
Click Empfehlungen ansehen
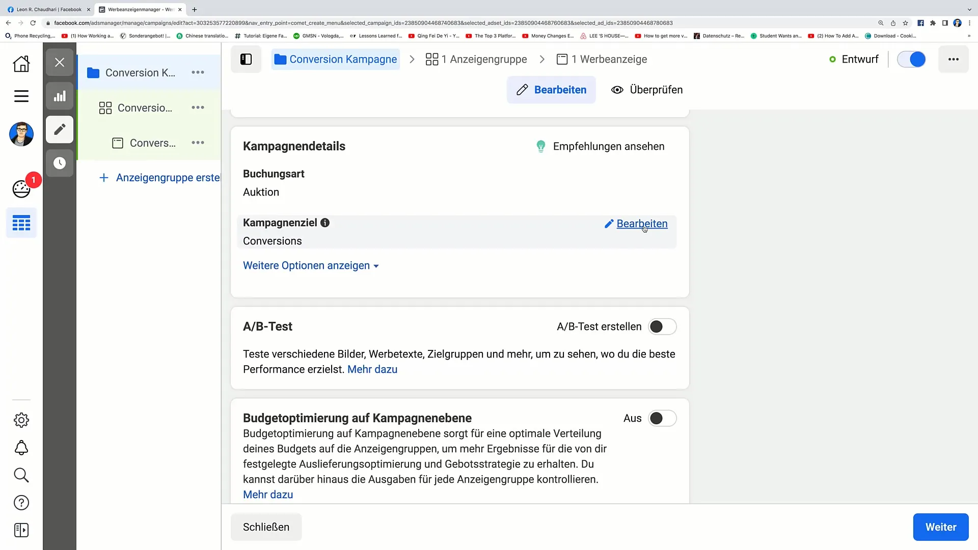point(609,146)
